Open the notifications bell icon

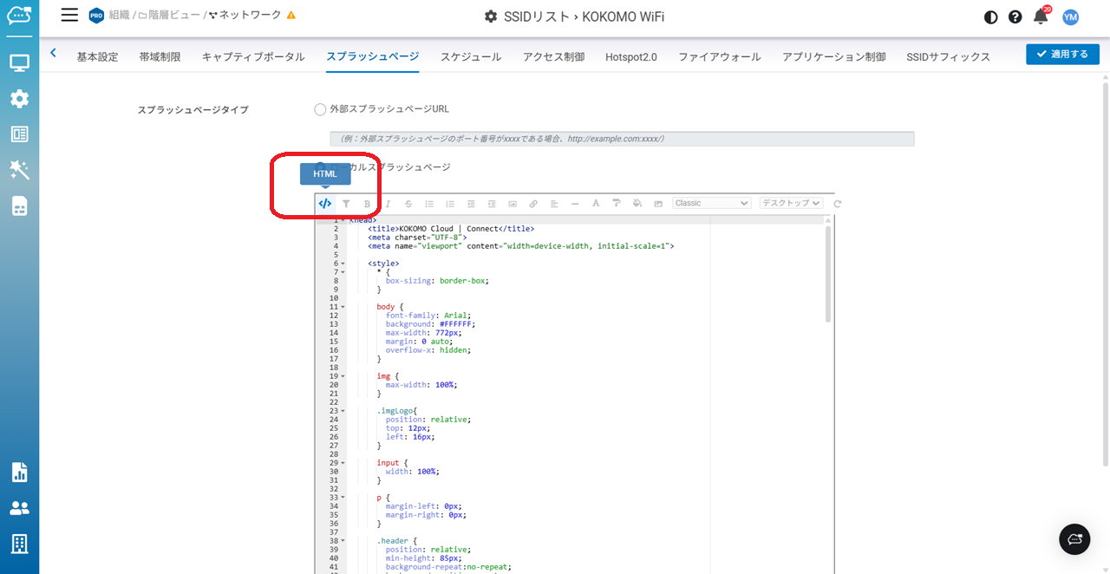[1041, 16]
